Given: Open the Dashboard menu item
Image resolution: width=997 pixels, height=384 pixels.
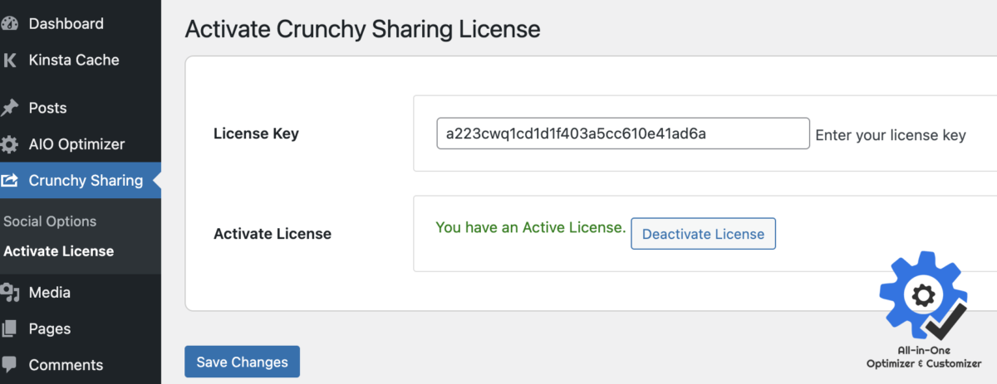Looking at the screenshot, I should click(x=66, y=24).
